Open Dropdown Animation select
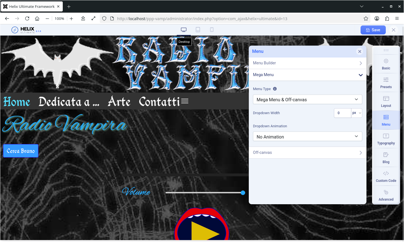The width and height of the screenshot is (404, 242). 308,137
